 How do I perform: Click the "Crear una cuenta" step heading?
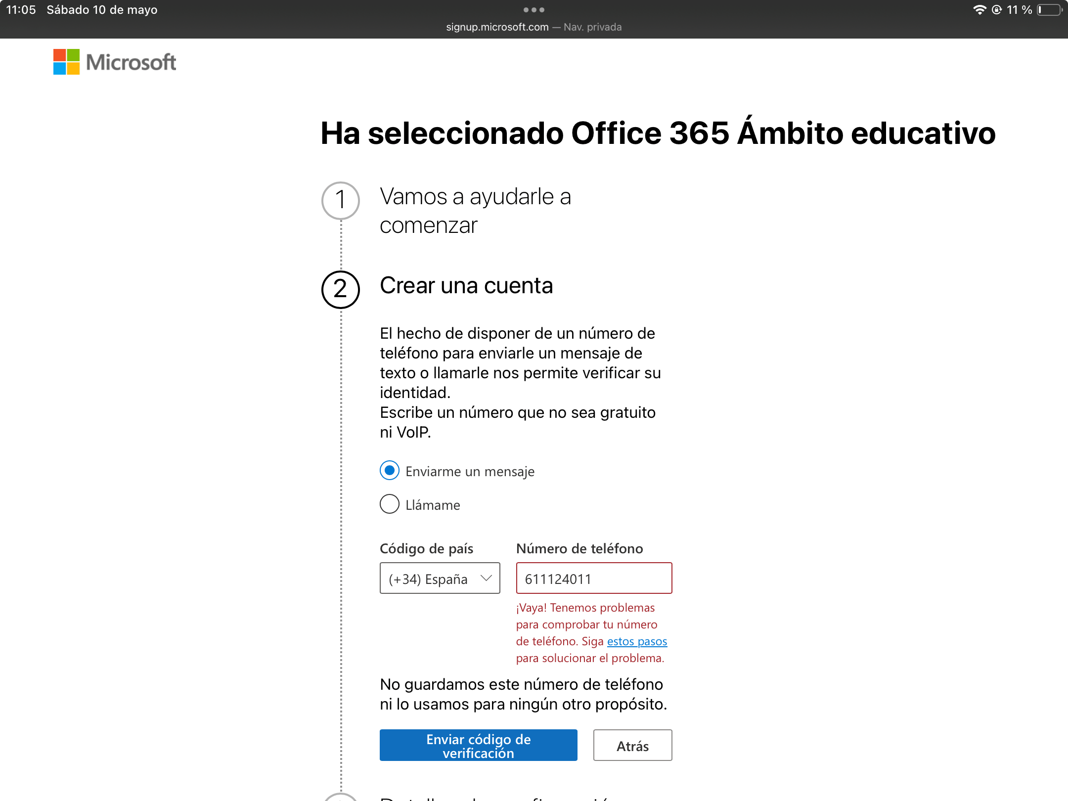[466, 286]
